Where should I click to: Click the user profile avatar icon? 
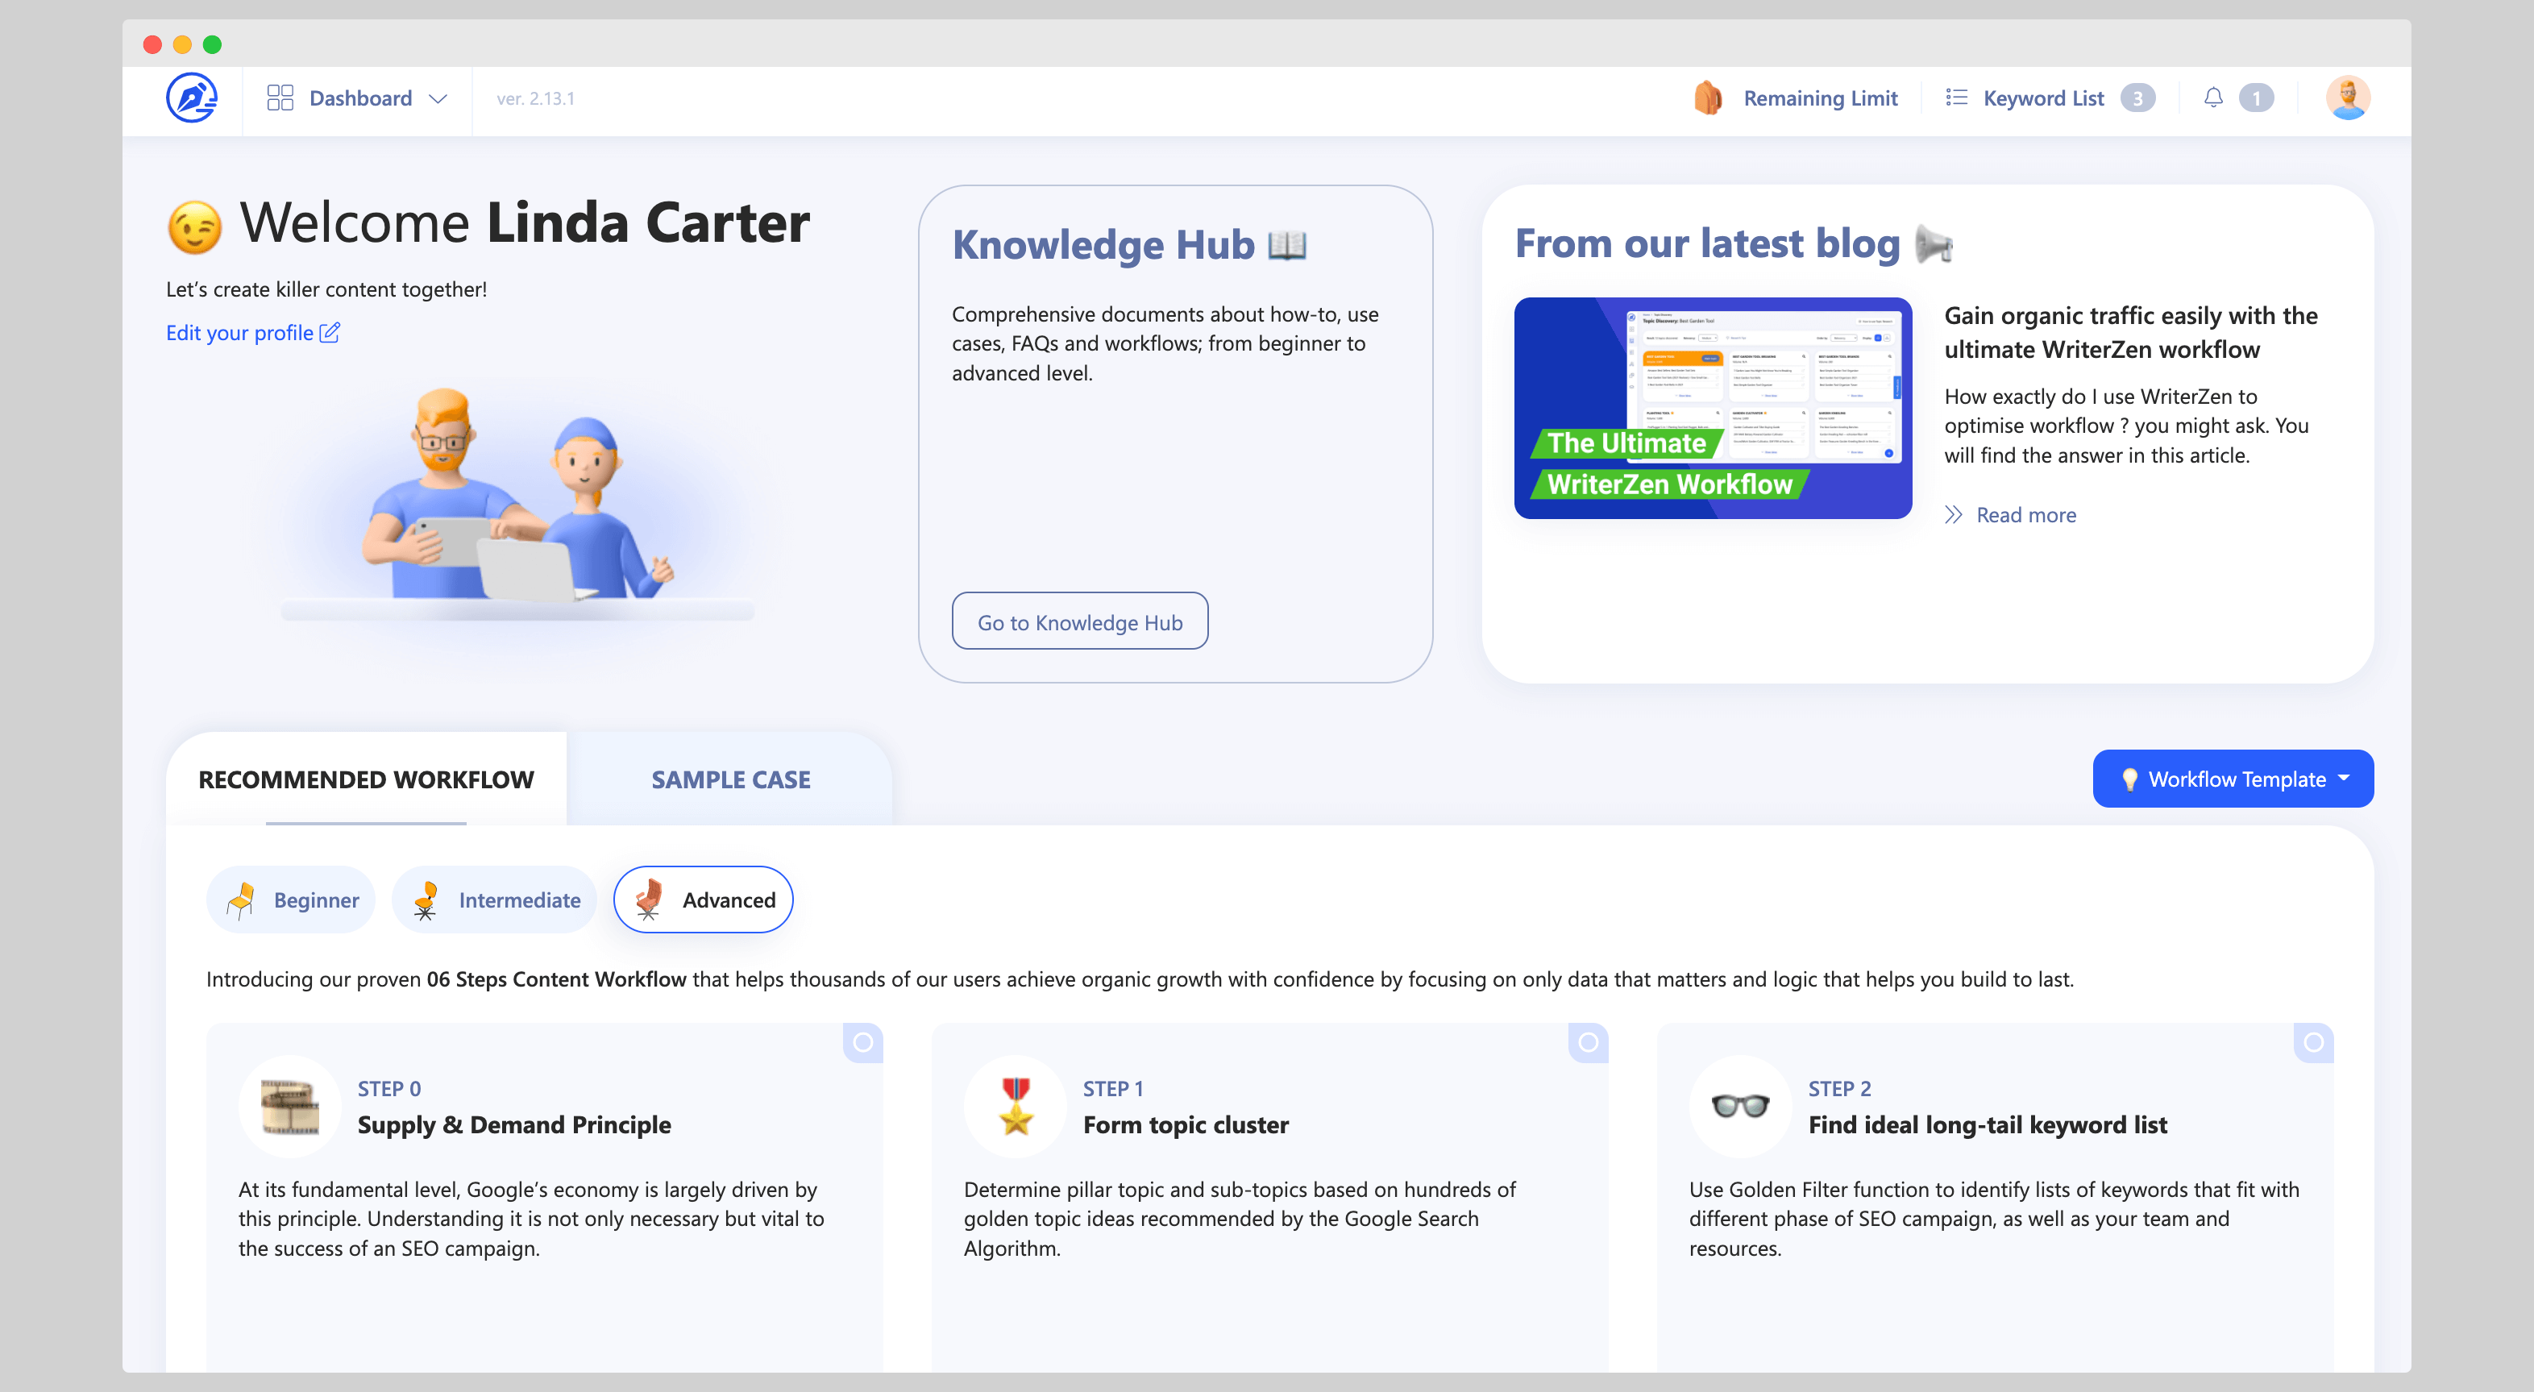(2349, 98)
